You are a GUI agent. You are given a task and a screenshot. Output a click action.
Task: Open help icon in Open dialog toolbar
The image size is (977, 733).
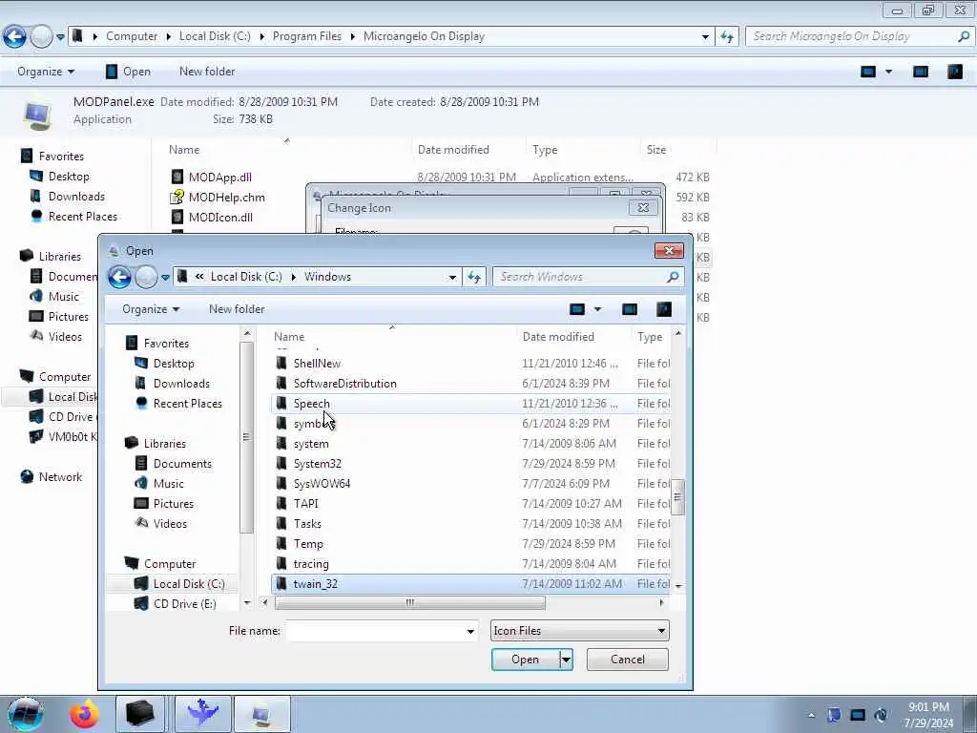coord(664,309)
